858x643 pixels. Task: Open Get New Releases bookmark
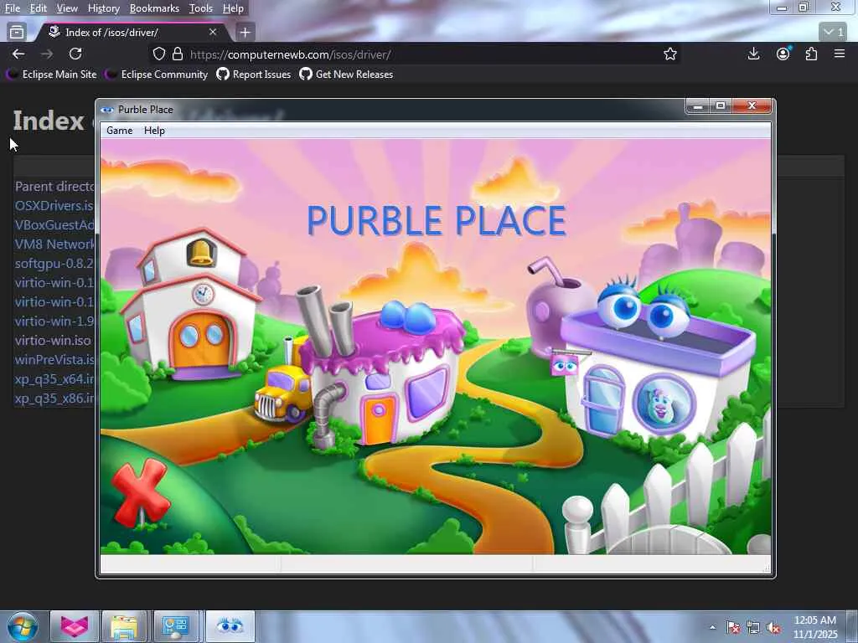[x=346, y=75]
